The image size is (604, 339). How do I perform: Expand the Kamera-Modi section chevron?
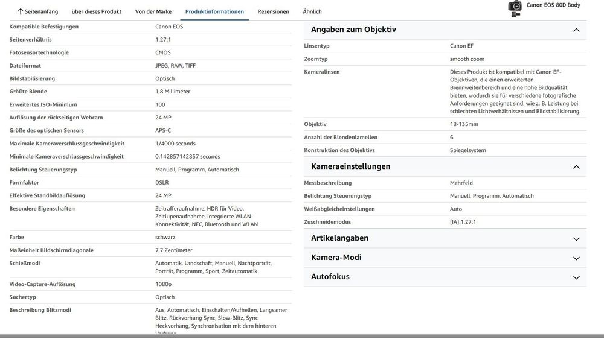pyautogui.click(x=576, y=258)
